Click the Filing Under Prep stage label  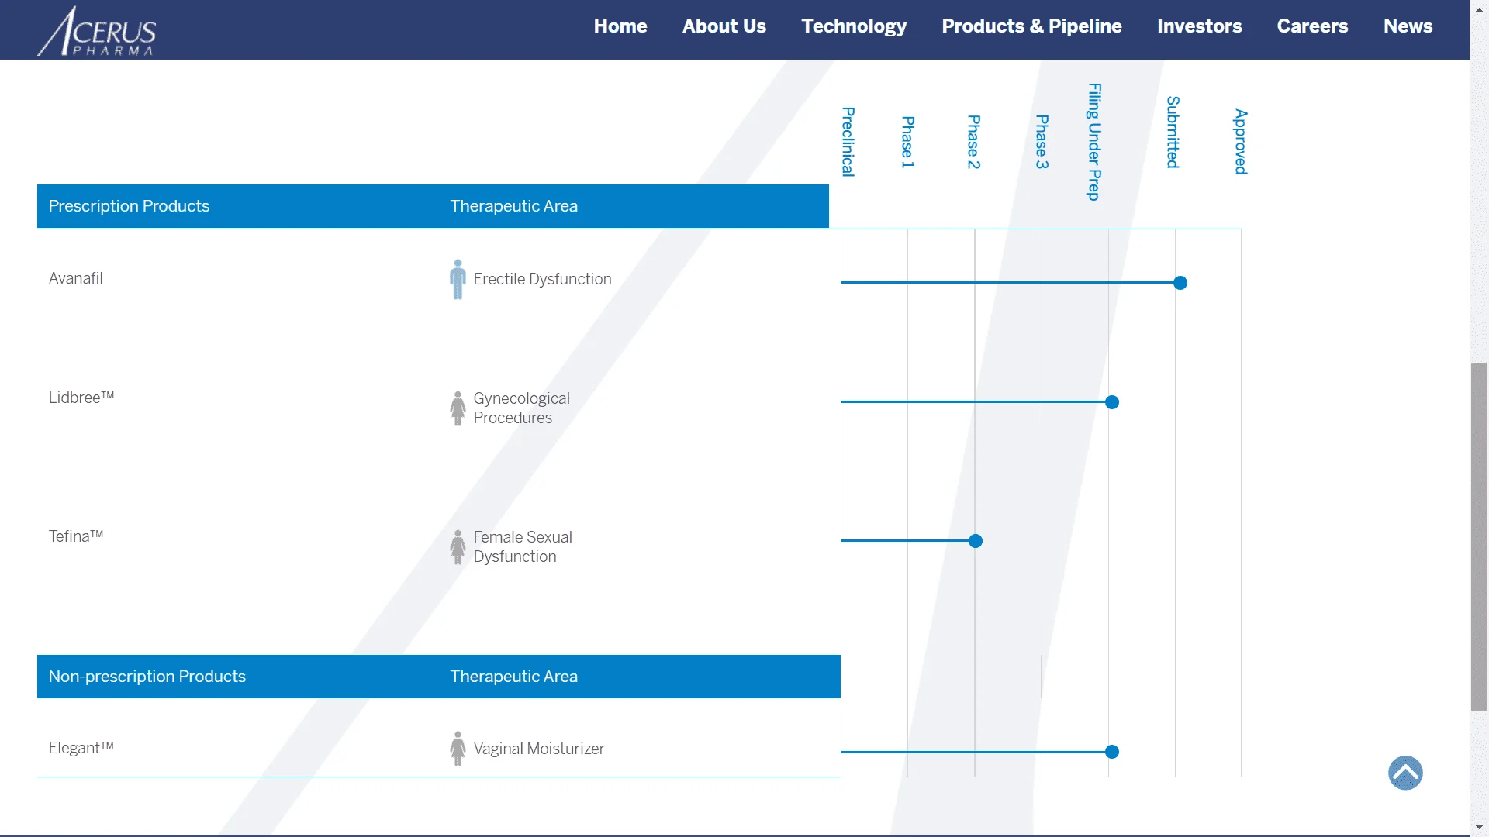[x=1094, y=142]
